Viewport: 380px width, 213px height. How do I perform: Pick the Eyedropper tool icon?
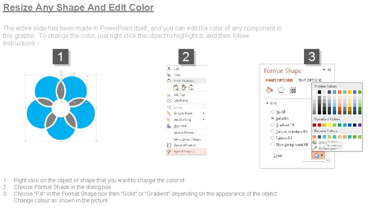(315, 148)
